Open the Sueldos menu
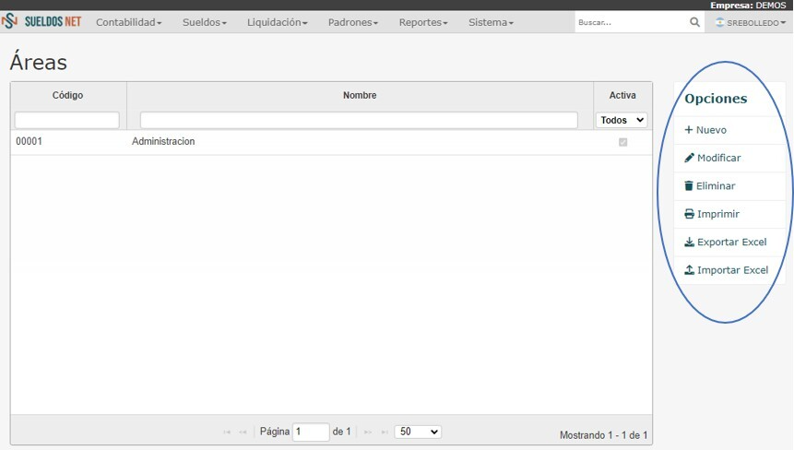794x450 pixels. pos(205,22)
